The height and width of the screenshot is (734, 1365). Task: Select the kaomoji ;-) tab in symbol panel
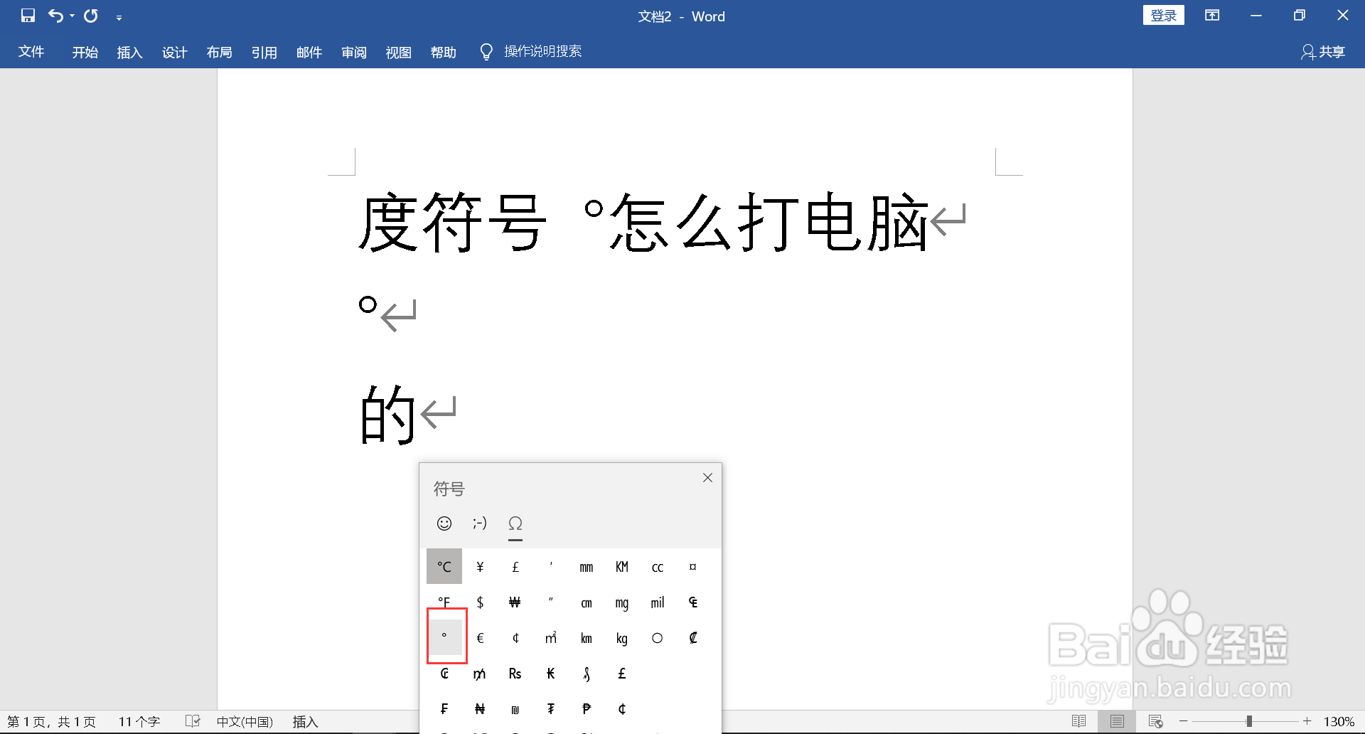[x=480, y=523]
